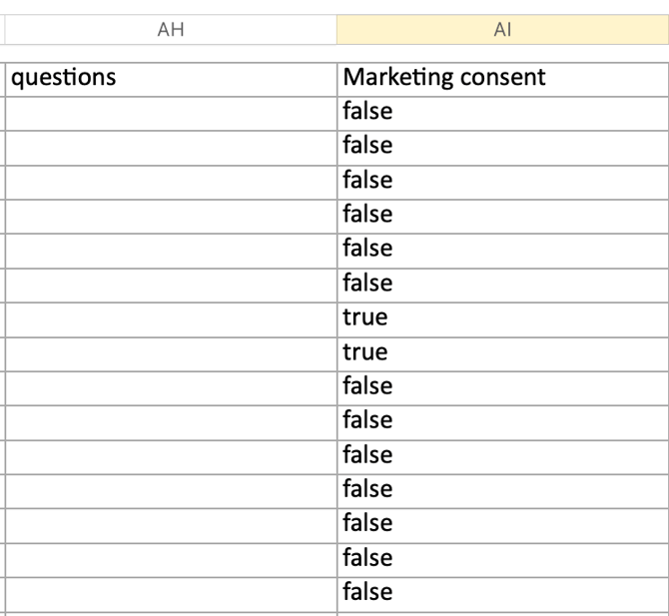Image resolution: width=669 pixels, height=616 pixels.
Task: Select the last visible 'false' cell
Action: (x=502, y=592)
